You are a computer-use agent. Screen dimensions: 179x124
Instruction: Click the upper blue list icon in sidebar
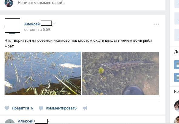pos(177,65)
